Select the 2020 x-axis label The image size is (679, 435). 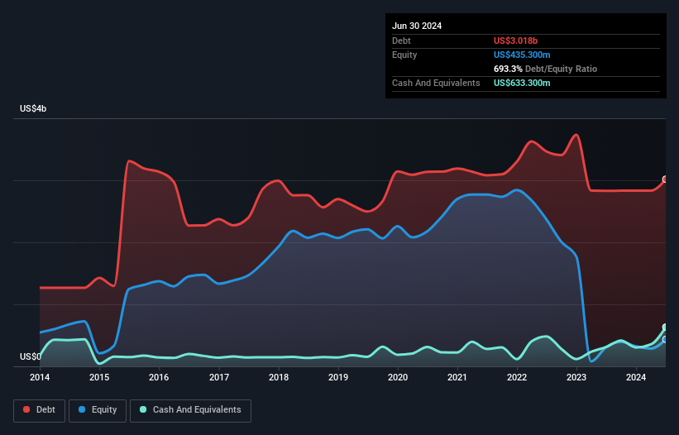pyautogui.click(x=398, y=377)
